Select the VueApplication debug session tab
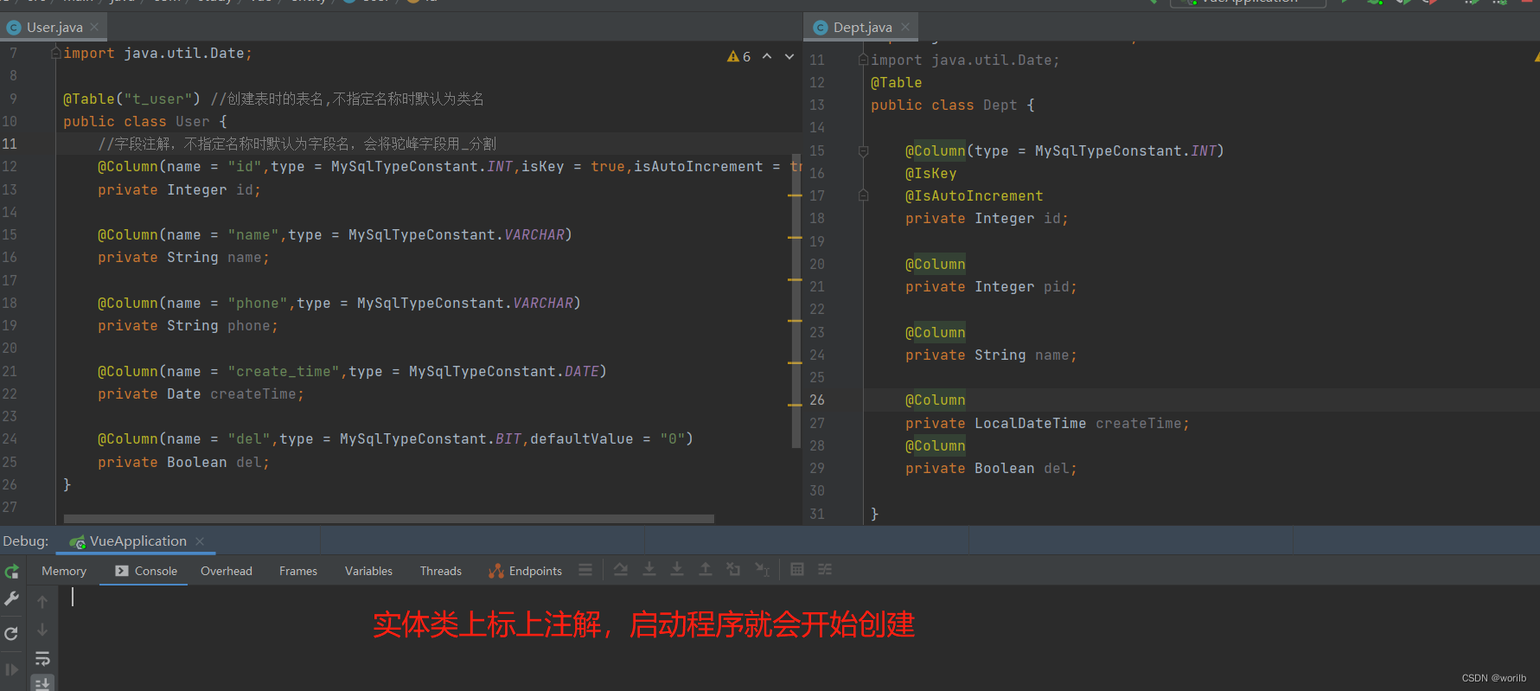 (x=137, y=541)
